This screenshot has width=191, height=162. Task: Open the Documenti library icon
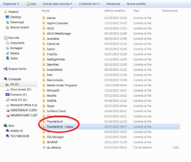pyautogui.click(x=7, y=43)
